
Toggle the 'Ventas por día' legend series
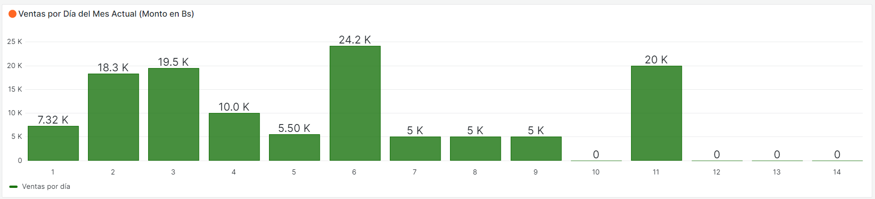(x=46, y=187)
